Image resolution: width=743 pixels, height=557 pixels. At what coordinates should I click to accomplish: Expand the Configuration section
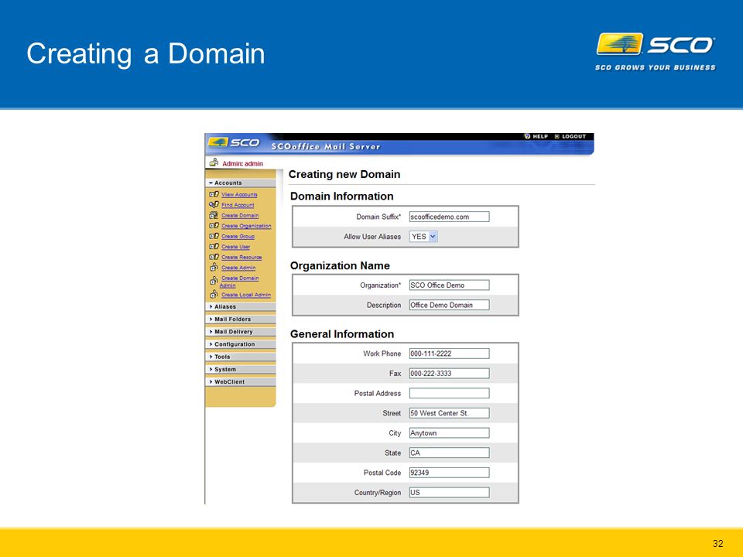240,344
